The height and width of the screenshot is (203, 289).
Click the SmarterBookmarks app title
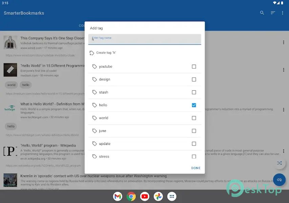click(x=24, y=13)
